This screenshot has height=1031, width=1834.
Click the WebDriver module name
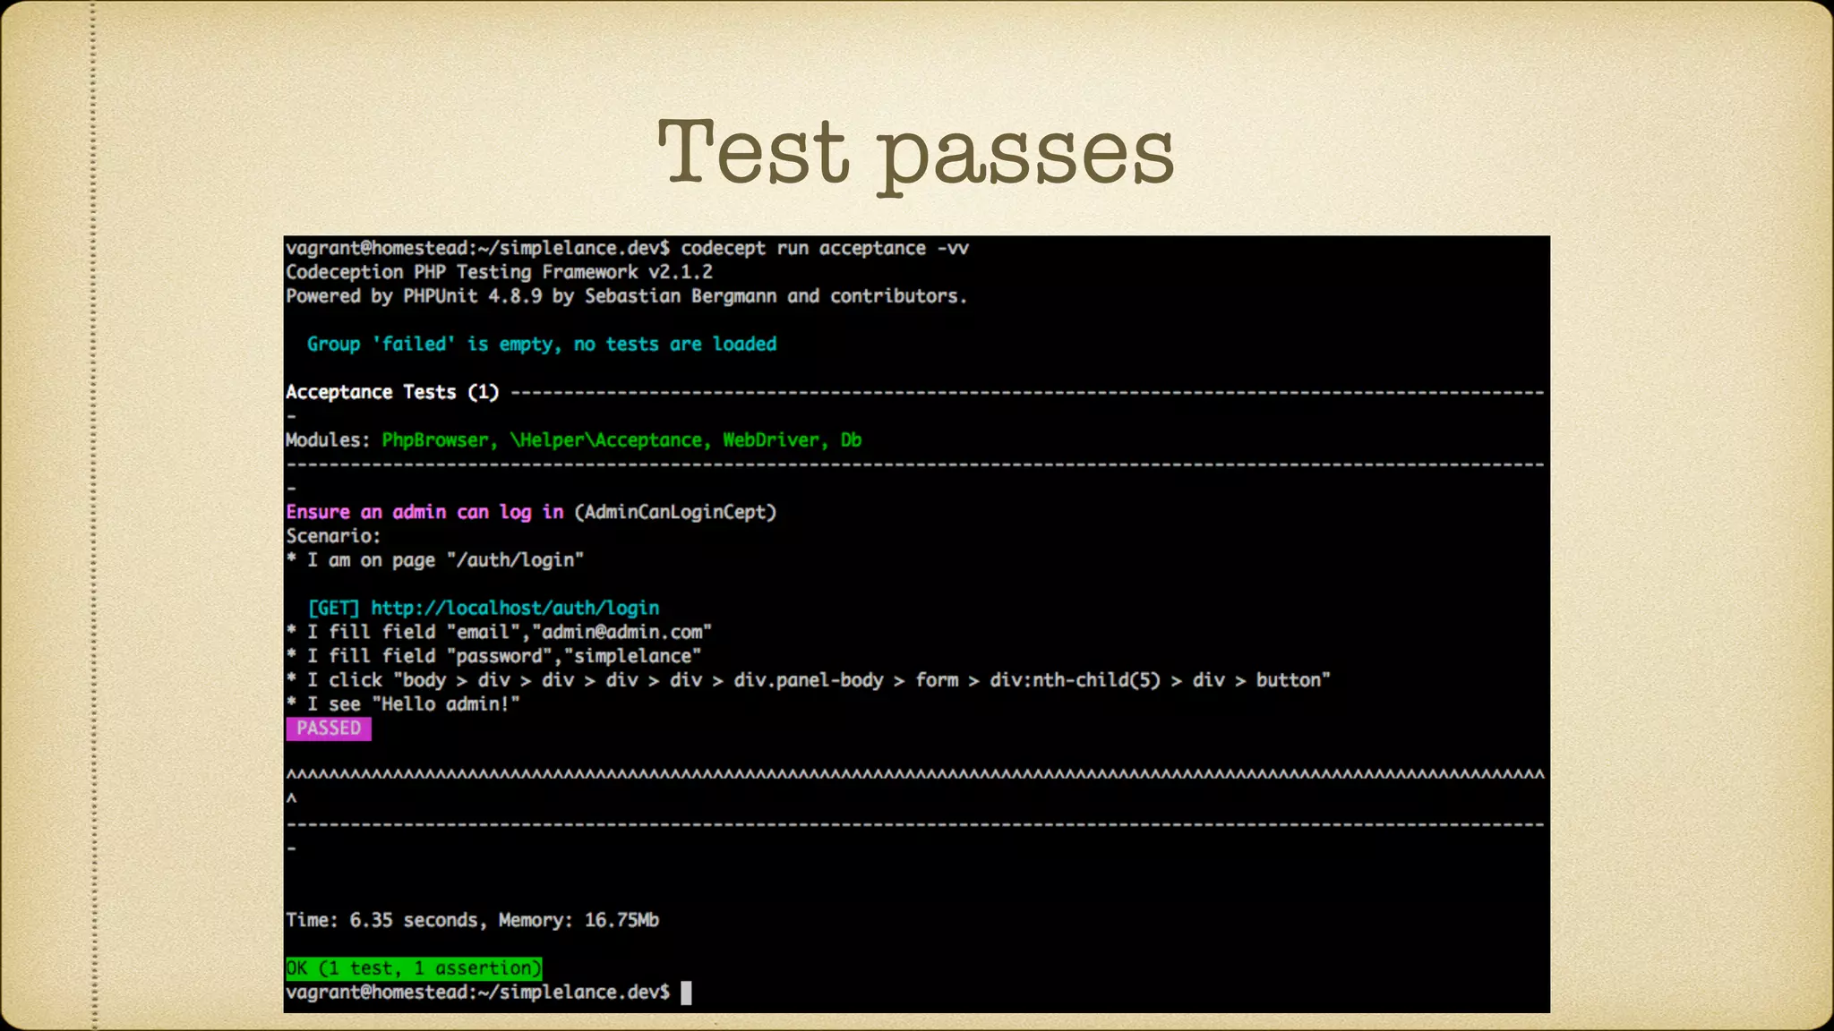pyautogui.click(x=771, y=440)
